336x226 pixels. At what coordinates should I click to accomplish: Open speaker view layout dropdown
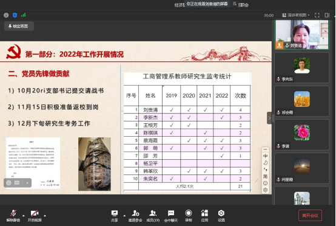(x=296, y=15)
